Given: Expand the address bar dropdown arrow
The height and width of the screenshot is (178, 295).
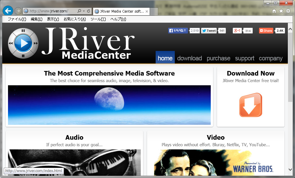Looking at the screenshot, I should 84,11.
